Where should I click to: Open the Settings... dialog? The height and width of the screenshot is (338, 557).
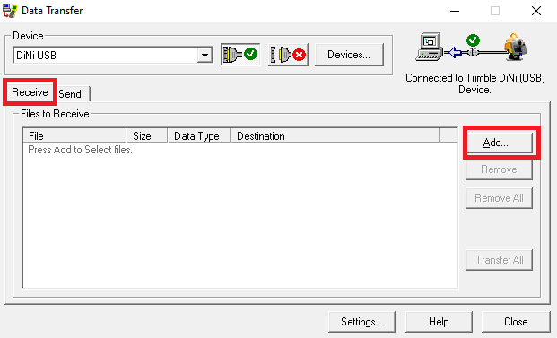tap(361, 322)
